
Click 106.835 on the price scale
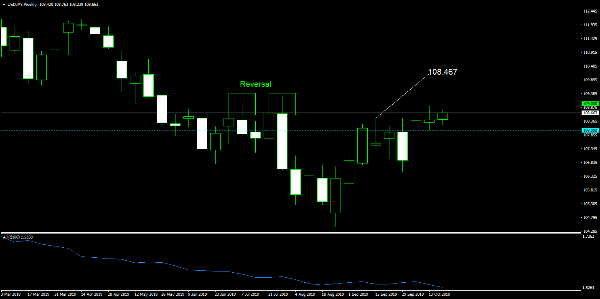point(590,163)
